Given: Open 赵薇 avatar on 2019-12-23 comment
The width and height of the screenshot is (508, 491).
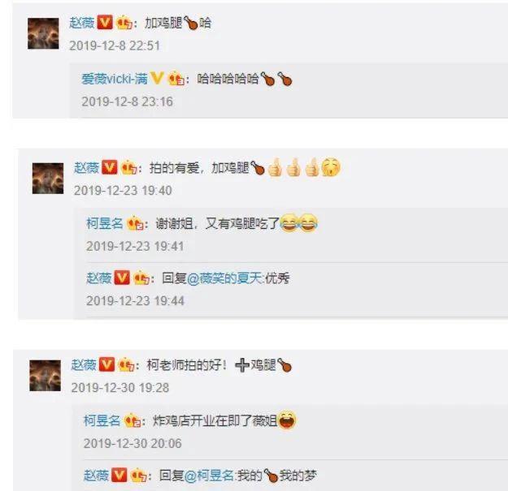Looking at the screenshot, I should click(48, 179).
